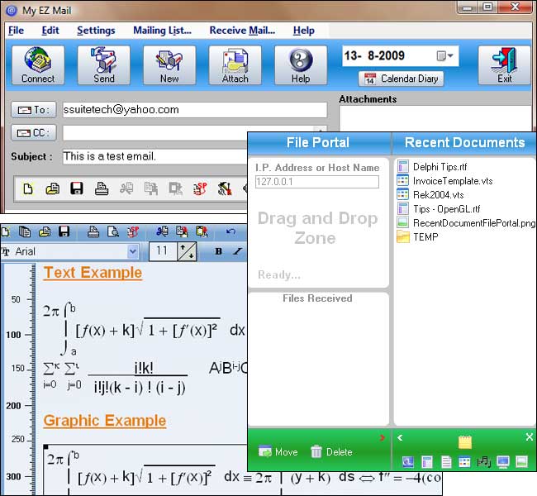
Task: Open the Settings menu
Action: pyautogui.click(x=96, y=31)
